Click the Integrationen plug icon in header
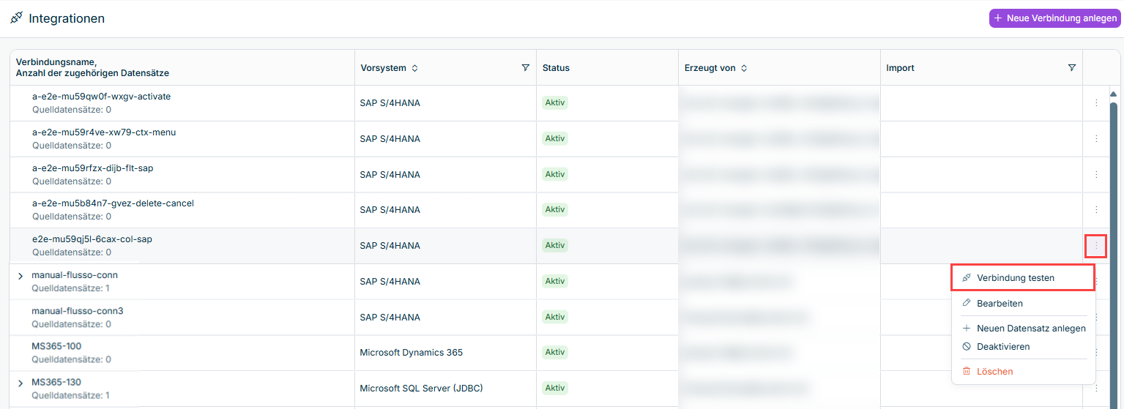The width and height of the screenshot is (1124, 409). point(16,18)
